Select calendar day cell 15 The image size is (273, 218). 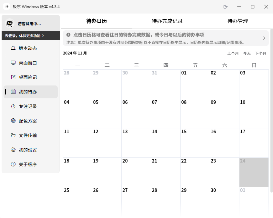[195, 143]
